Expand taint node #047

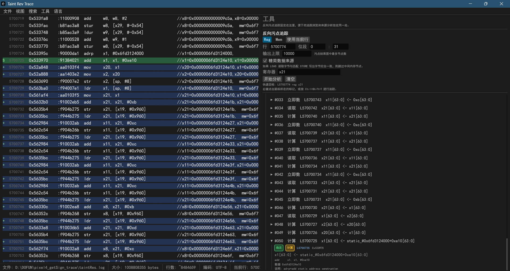pyautogui.click(x=271, y=216)
